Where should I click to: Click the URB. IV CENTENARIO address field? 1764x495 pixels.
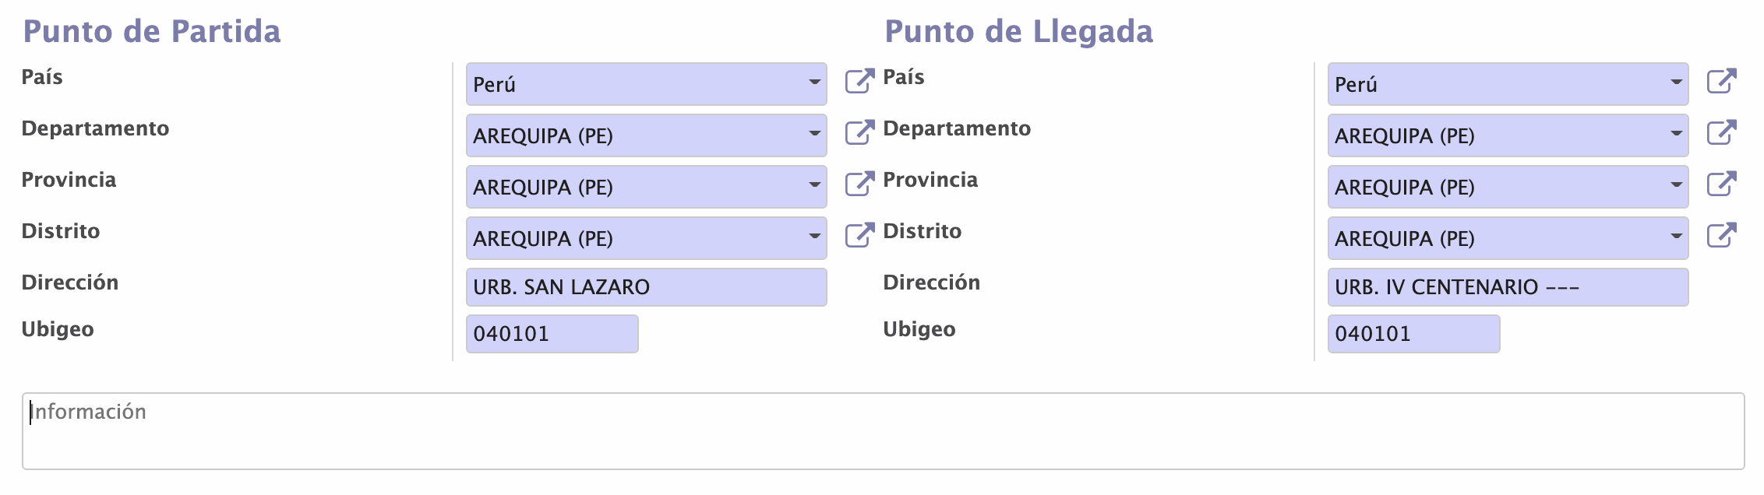pos(1507,287)
